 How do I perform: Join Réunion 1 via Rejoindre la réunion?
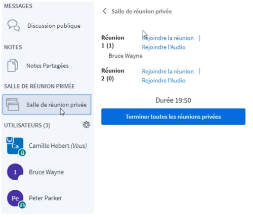click(167, 38)
